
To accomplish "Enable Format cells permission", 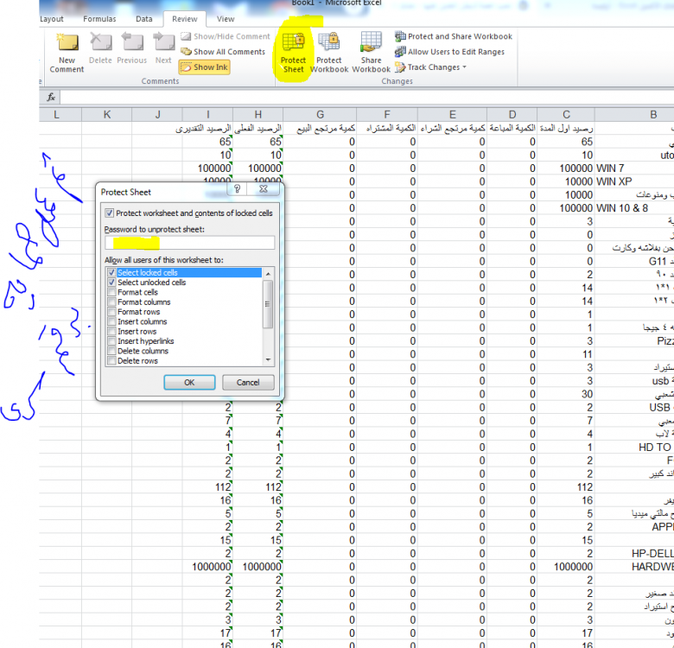I will click(x=111, y=292).
